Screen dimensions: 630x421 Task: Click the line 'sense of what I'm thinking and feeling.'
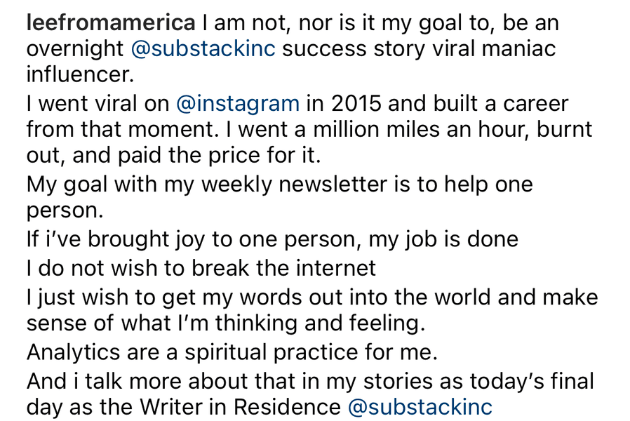point(226,323)
